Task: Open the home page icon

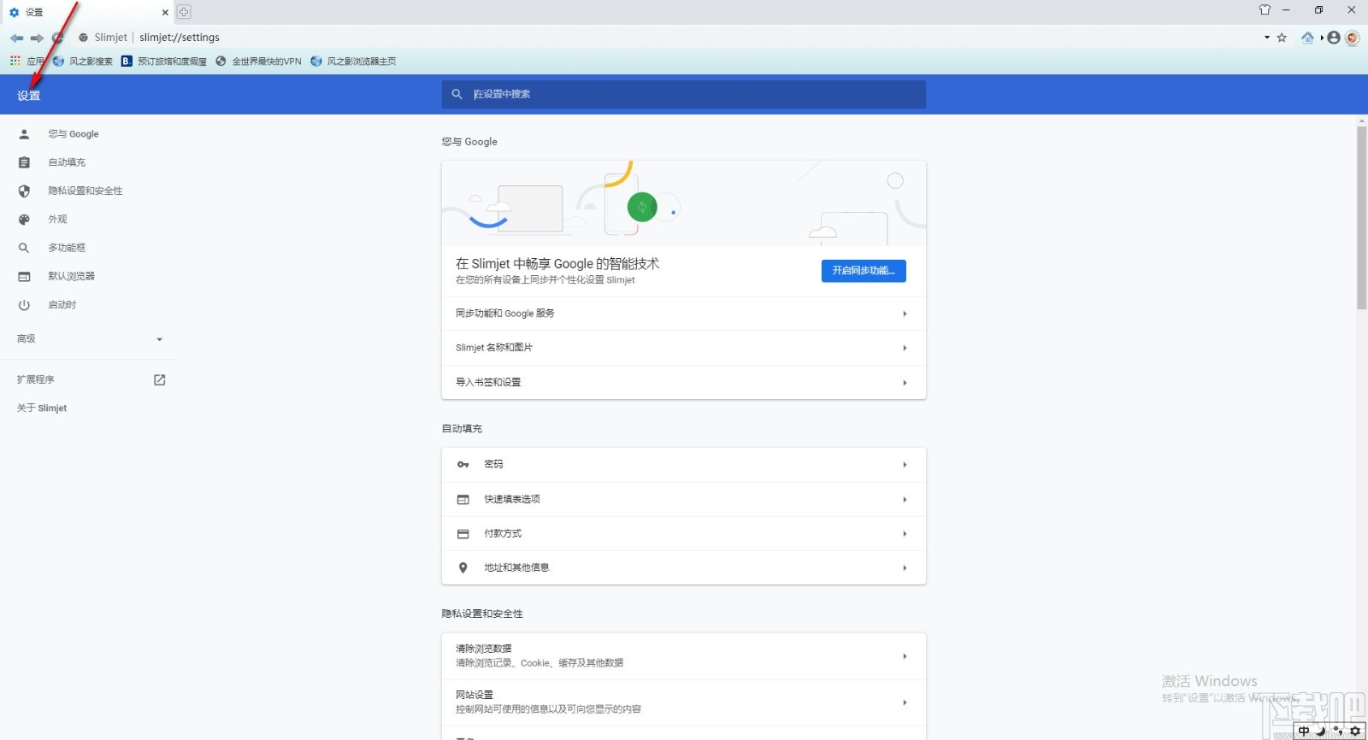Action: coord(1307,38)
